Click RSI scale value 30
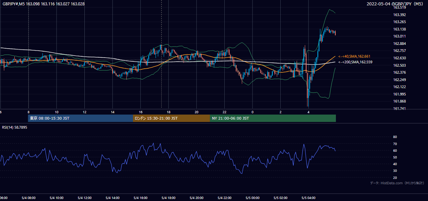The width and height of the screenshot is (428, 201). coord(395,171)
